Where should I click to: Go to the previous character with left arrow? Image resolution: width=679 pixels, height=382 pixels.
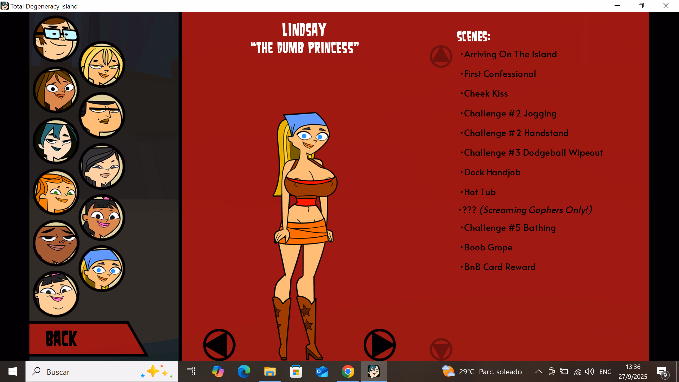click(219, 345)
